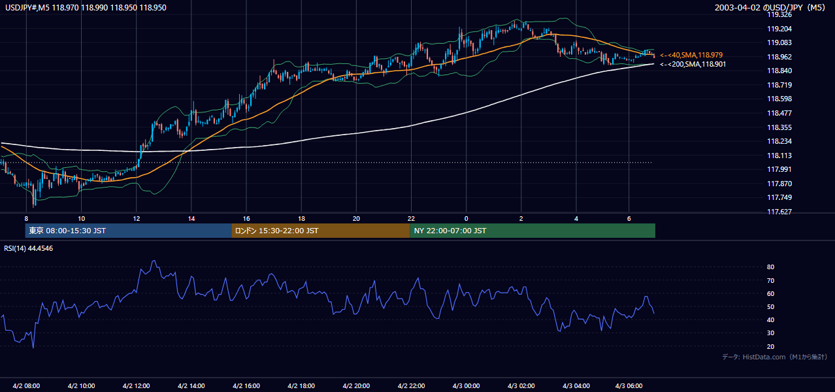835x392 pixels.
Task: Click hour tick 16 below price chart
Action: pyautogui.click(x=246, y=218)
